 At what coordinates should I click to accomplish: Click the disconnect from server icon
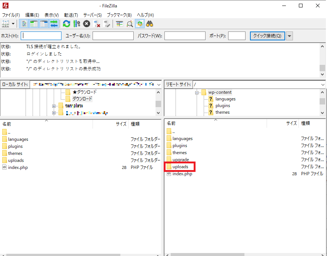click(x=97, y=24)
